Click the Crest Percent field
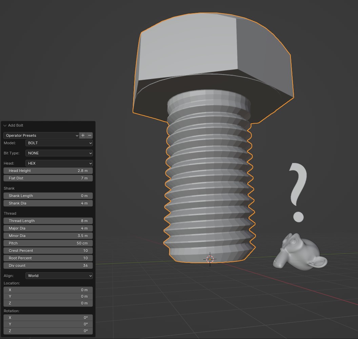The image size is (358, 339). 48,251
